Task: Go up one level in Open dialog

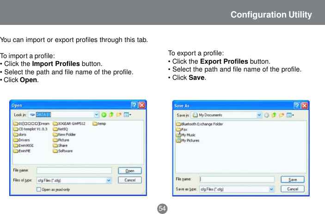Action: click(x=111, y=114)
